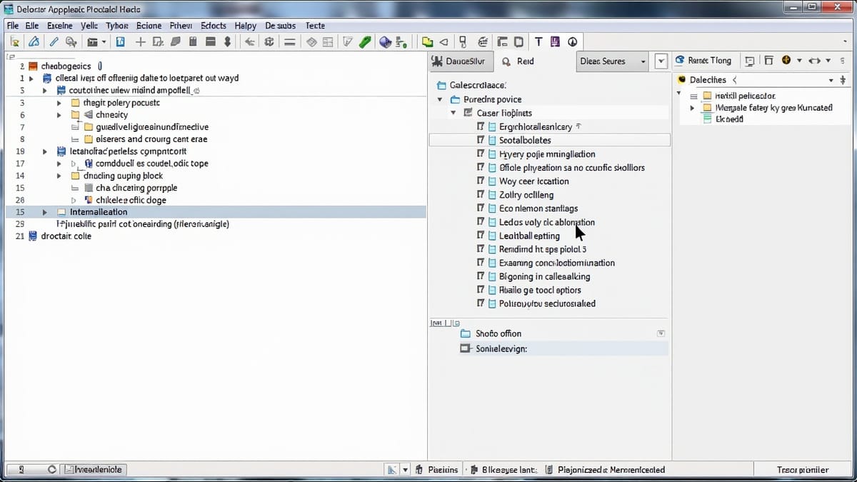
Task: Click the pencil edit icon in the toolbar
Action: (54, 42)
